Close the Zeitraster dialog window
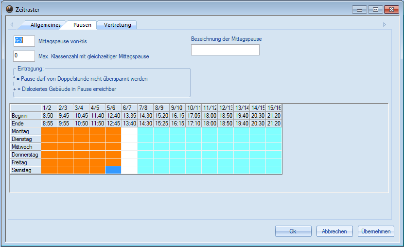404x247 pixels. (390, 9)
